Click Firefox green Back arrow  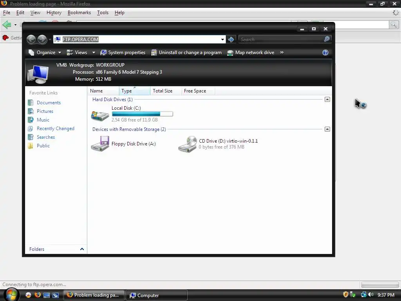[7, 25]
